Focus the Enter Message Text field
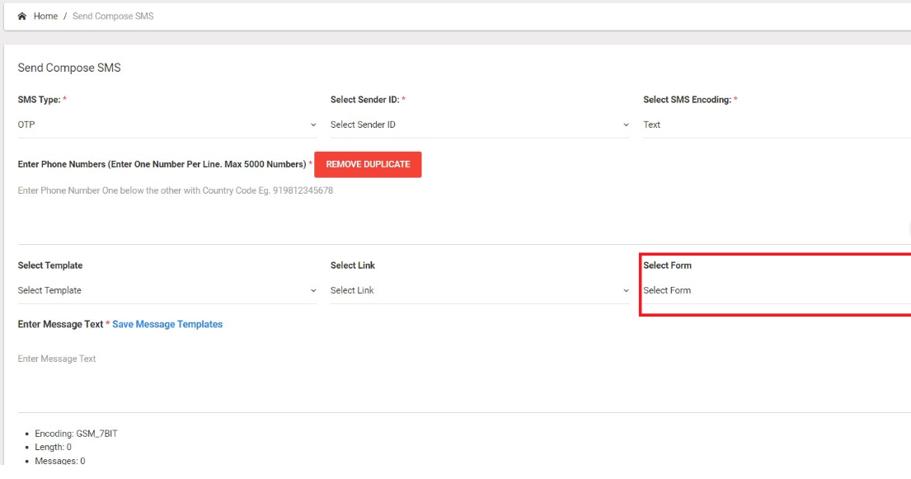This screenshot has width=911, height=479. tap(464, 378)
